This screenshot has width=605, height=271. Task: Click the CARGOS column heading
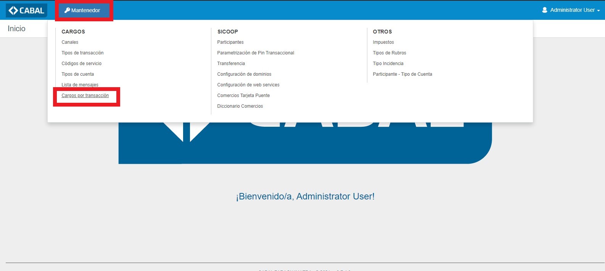[x=73, y=32]
